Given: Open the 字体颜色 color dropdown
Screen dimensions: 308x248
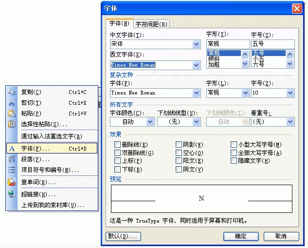Looking at the screenshot, I should (150, 122).
